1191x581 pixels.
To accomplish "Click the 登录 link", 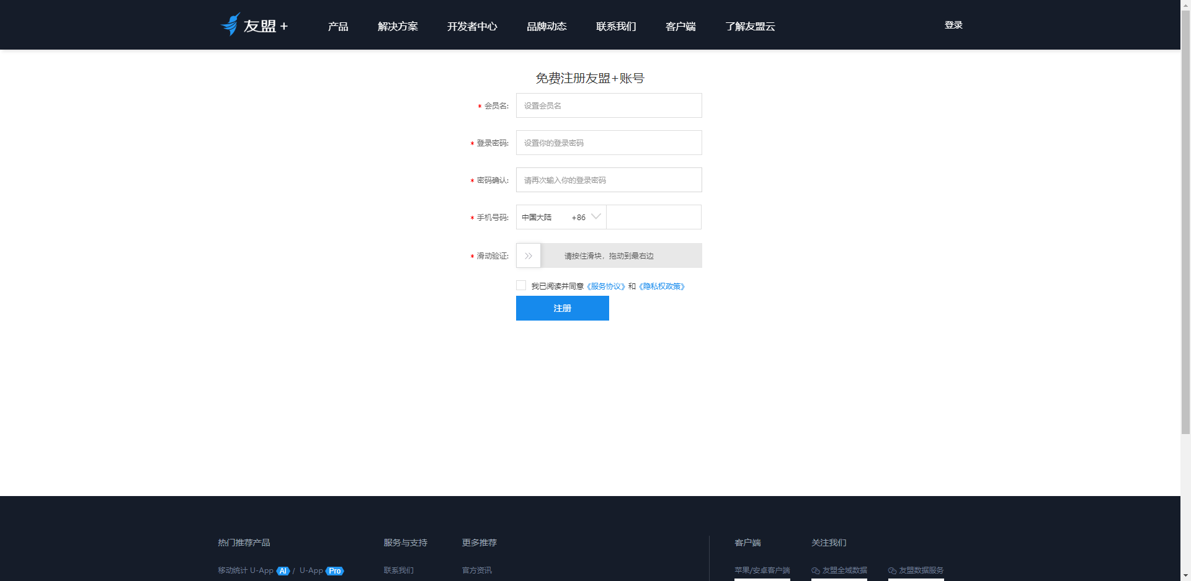I will (x=953, y=25).
